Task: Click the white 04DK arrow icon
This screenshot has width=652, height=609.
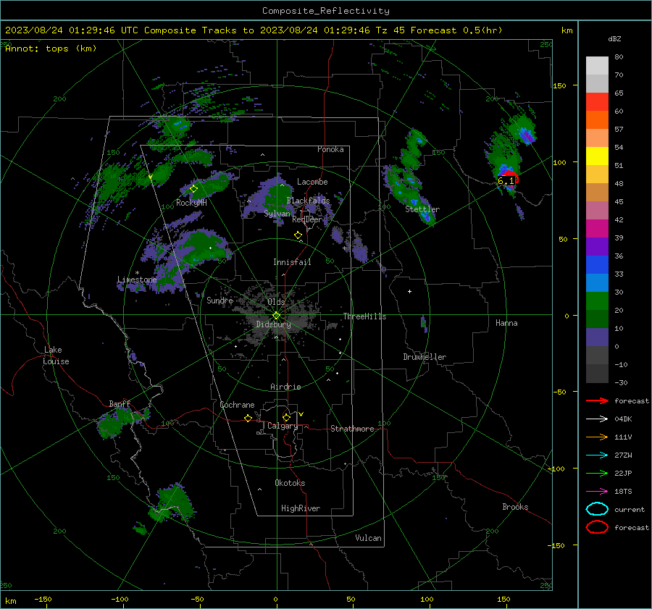Action: click(x=597, y=419)
